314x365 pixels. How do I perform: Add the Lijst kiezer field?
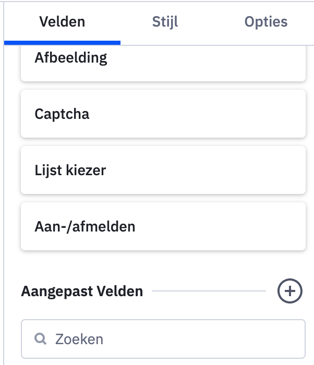[163, 170]
